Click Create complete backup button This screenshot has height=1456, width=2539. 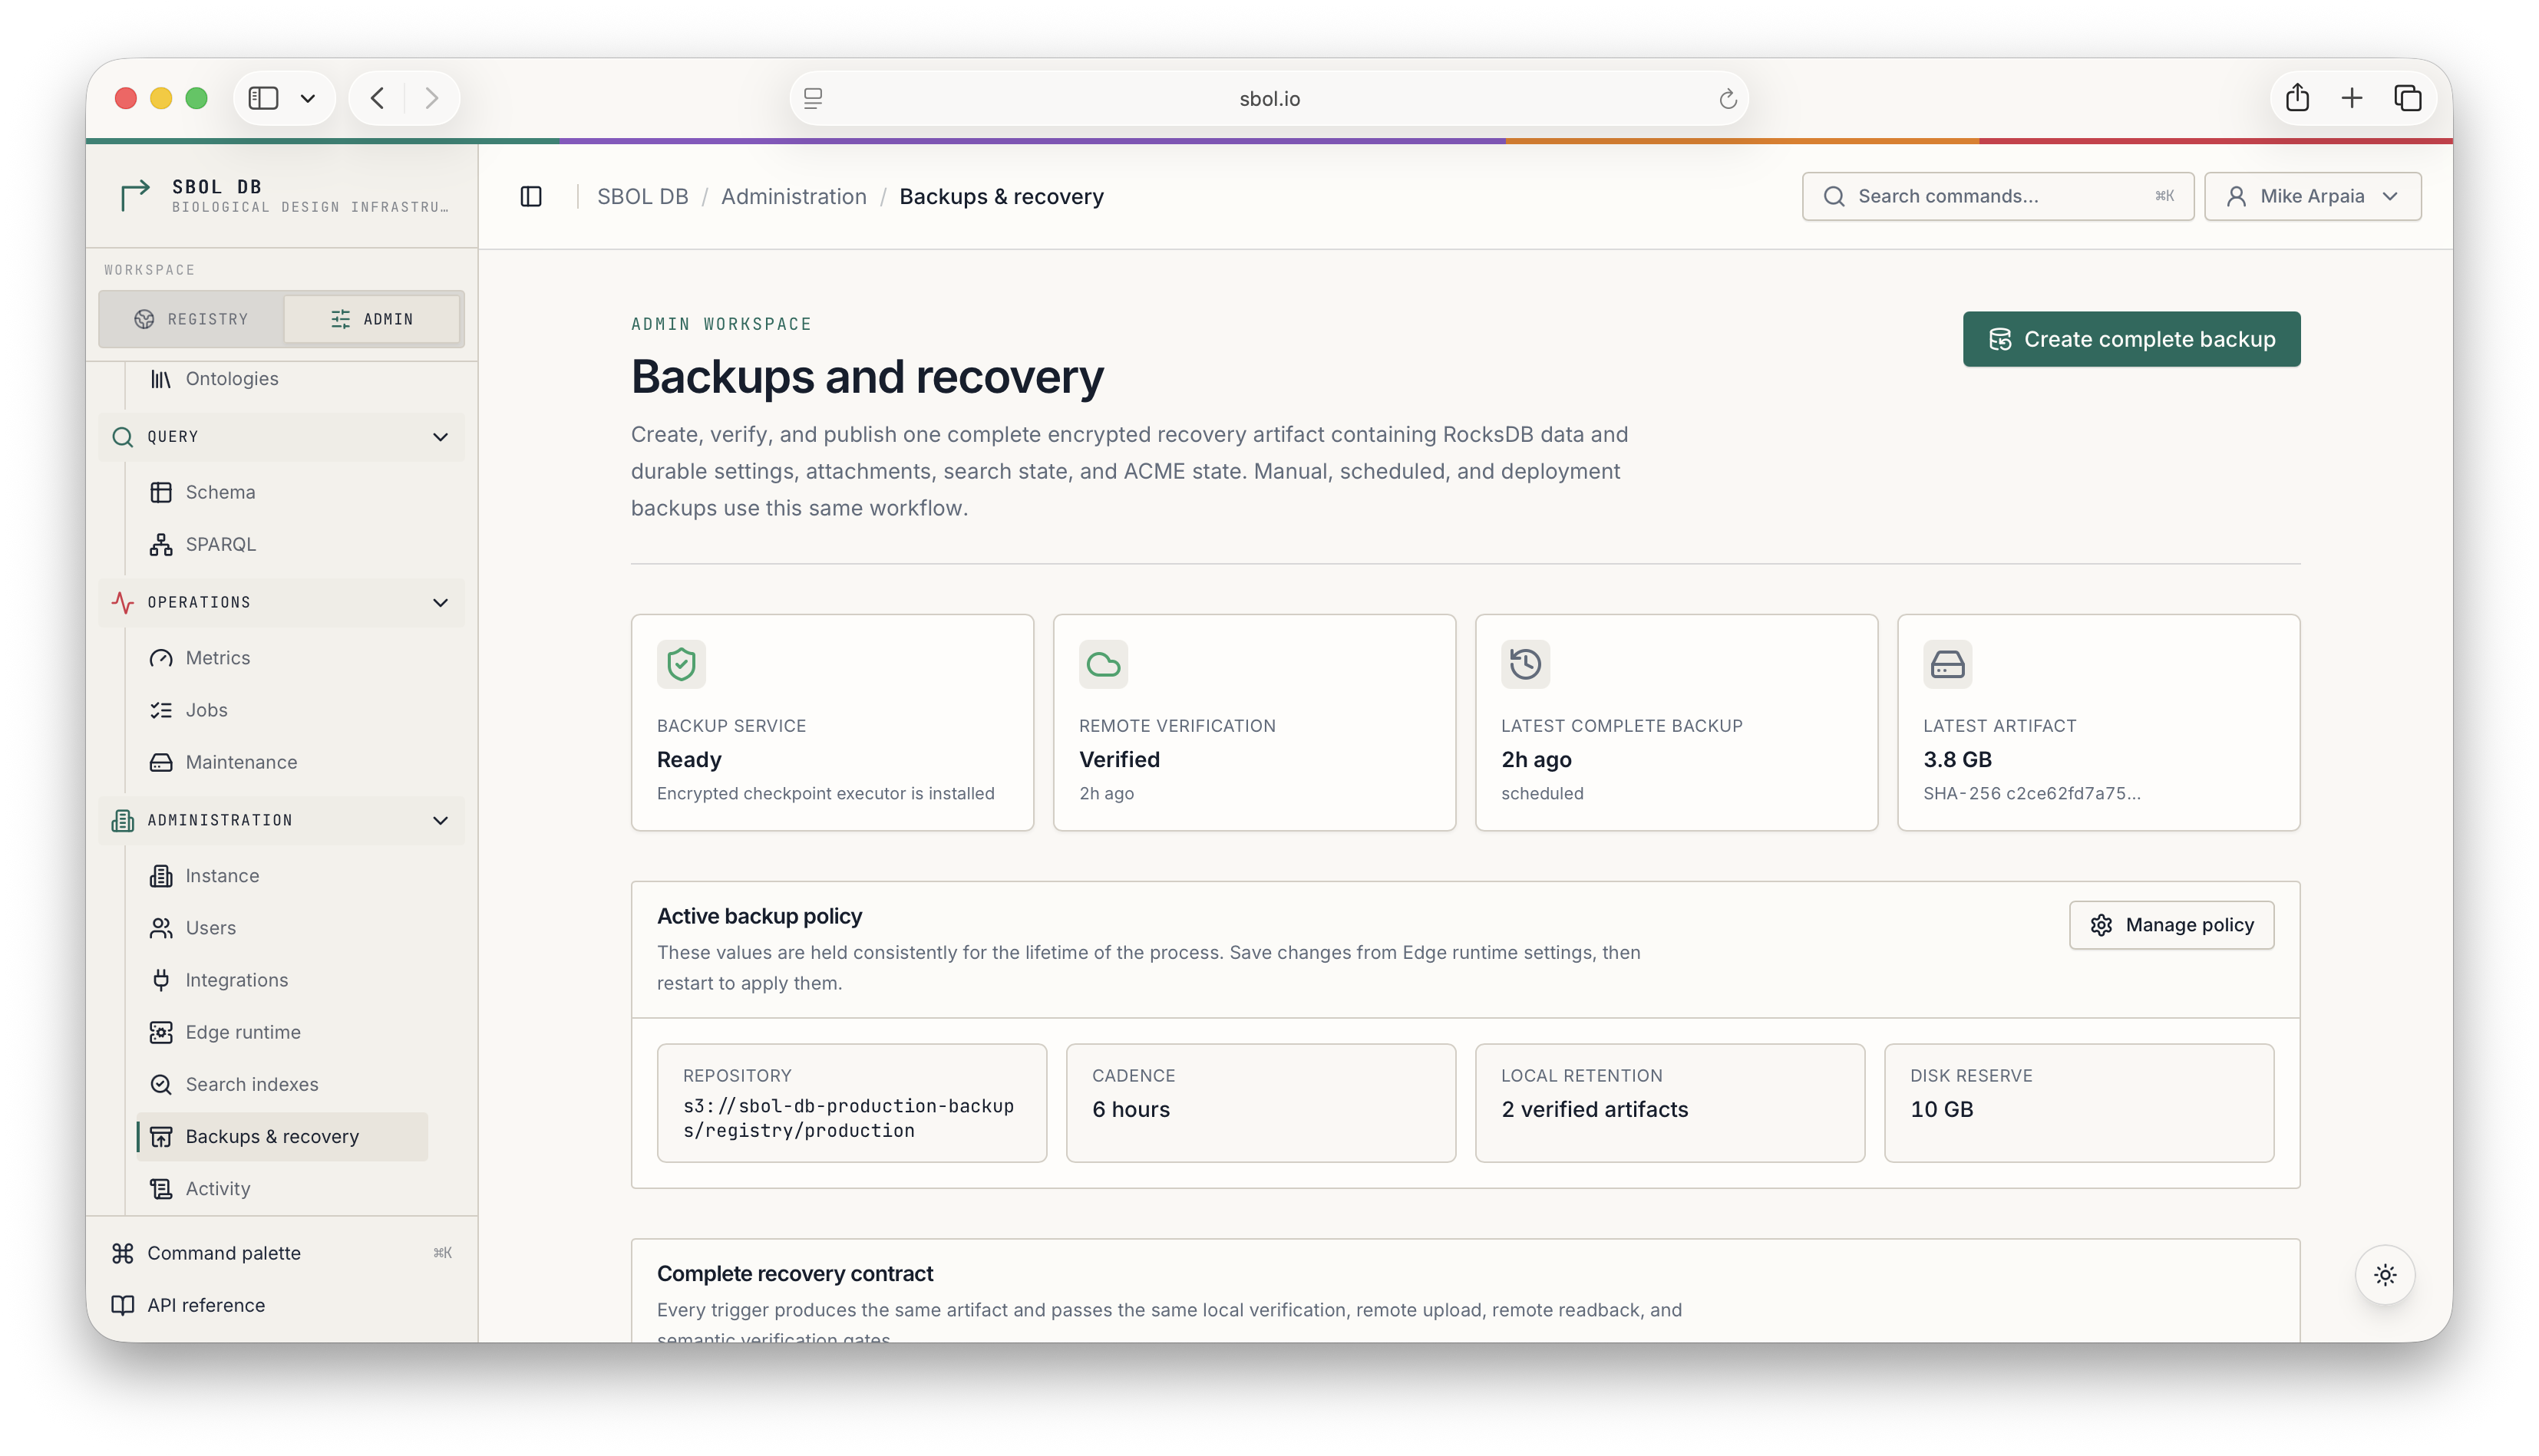[2131, 339]
